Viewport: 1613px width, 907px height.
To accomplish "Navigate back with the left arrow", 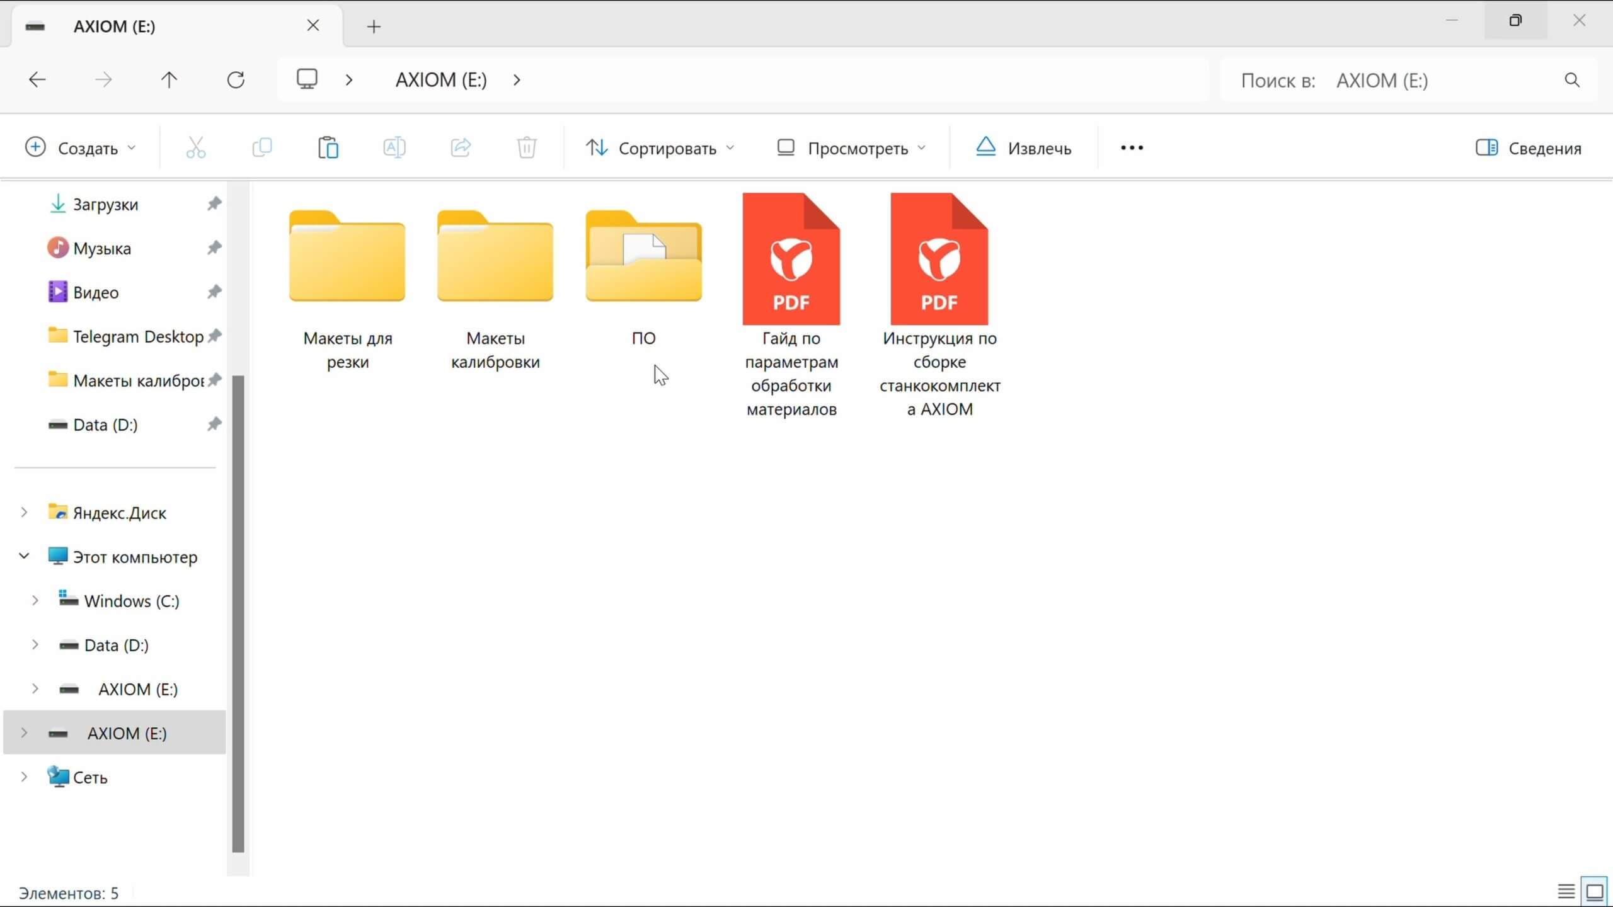I will (37, 80).
